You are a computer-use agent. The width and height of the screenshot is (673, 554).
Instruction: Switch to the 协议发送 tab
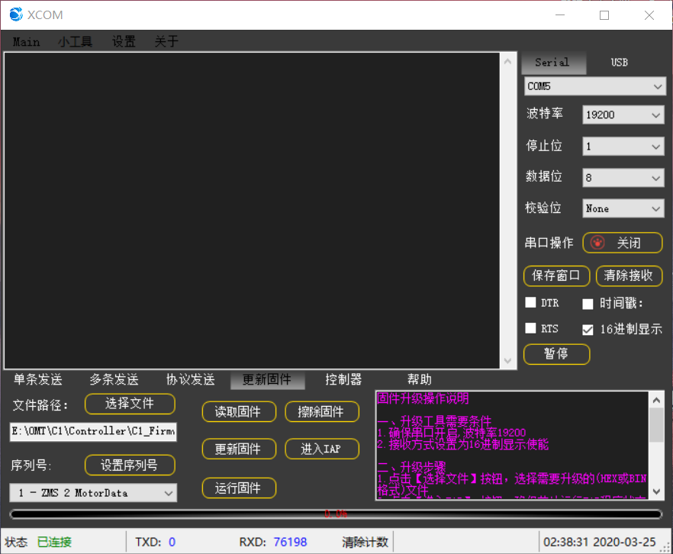pyautogui.click(x=191, y=379)
